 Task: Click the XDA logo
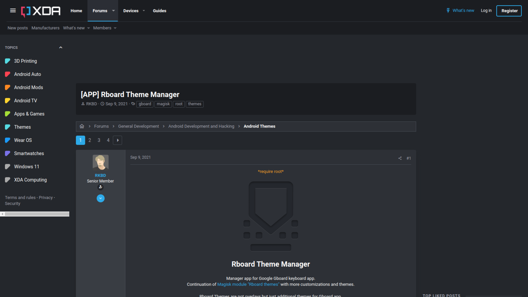(x=41, y=11)
